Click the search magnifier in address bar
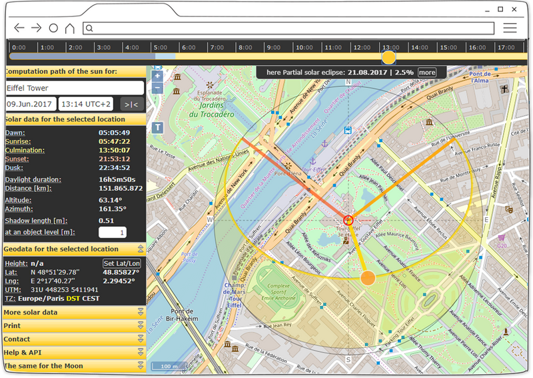 click(89, 28)
